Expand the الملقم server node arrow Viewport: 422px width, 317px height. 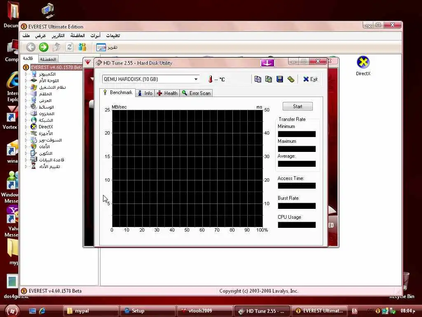[26, 94]
